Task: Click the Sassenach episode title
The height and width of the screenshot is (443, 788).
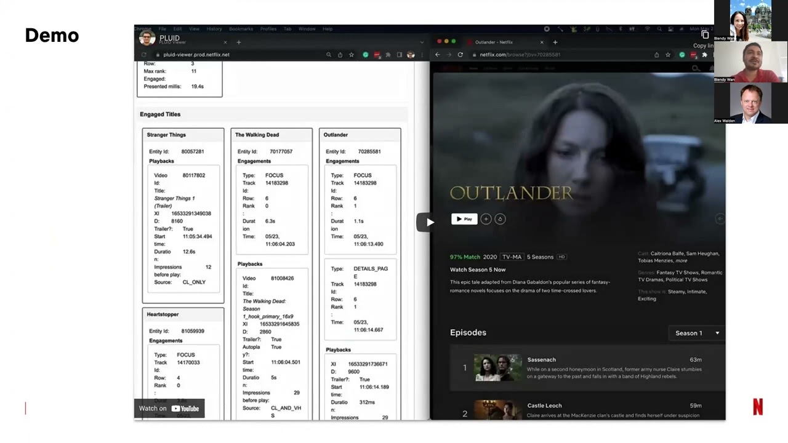Action: [x=541, y=360]
